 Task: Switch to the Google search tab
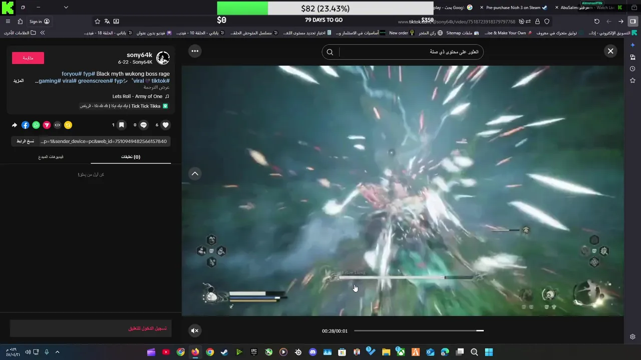click(453, 7)
